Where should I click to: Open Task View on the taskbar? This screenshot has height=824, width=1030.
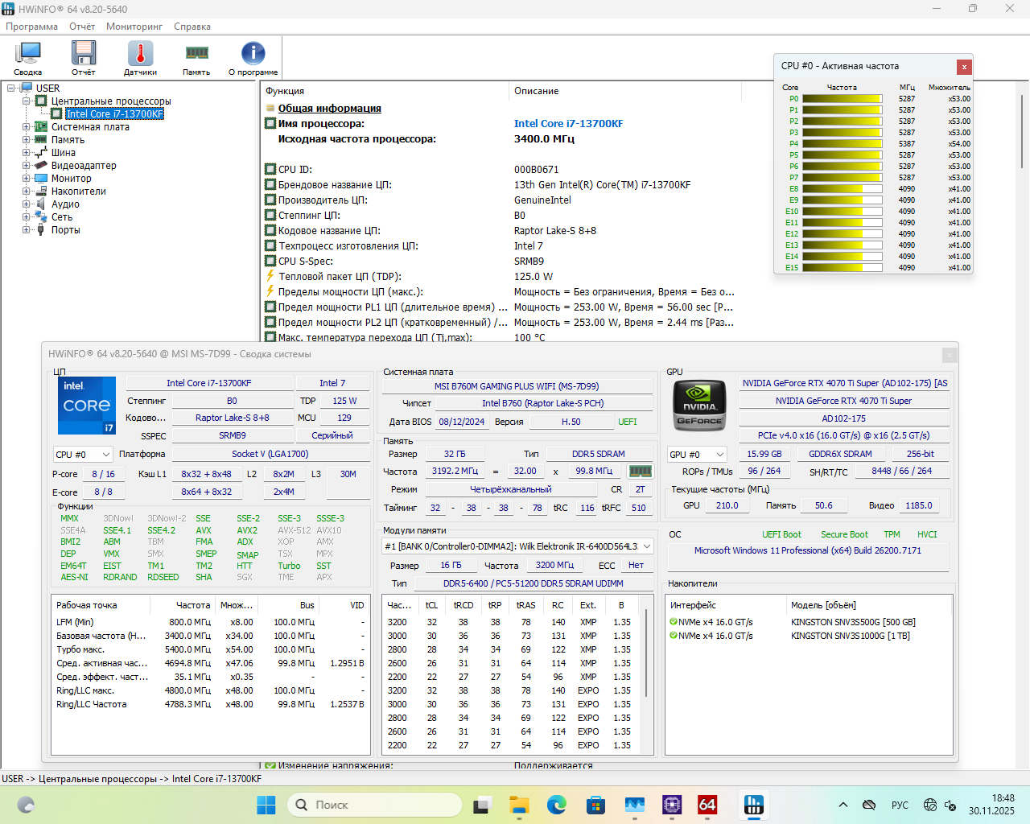click(482, 805)
